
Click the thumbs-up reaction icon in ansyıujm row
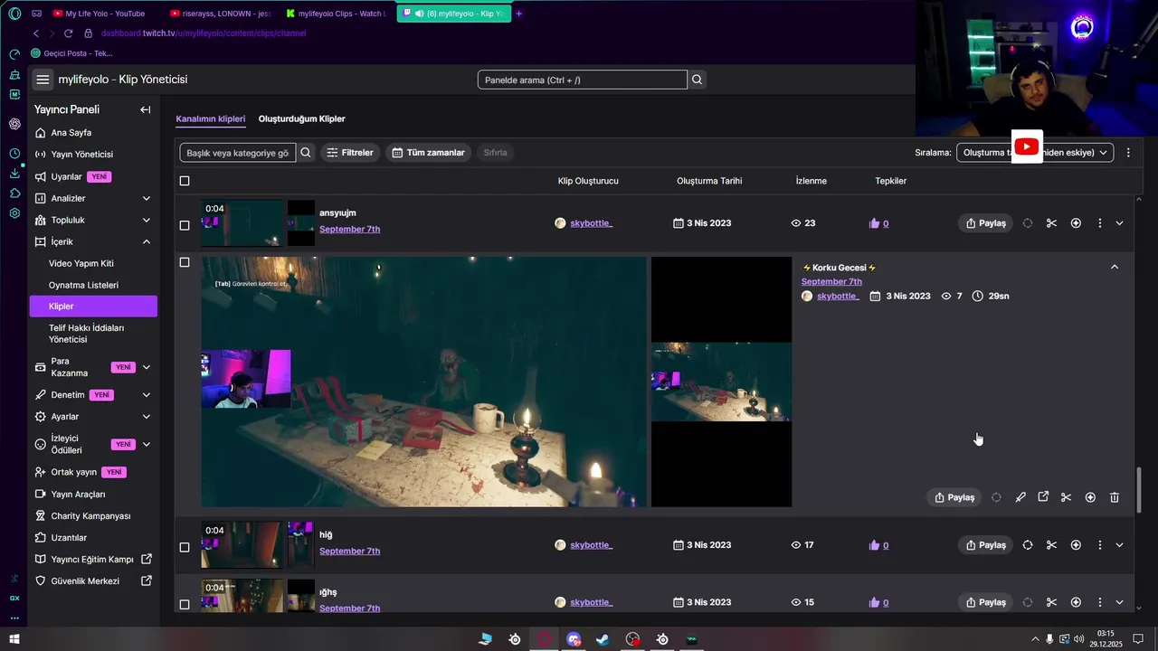point(874,223)
